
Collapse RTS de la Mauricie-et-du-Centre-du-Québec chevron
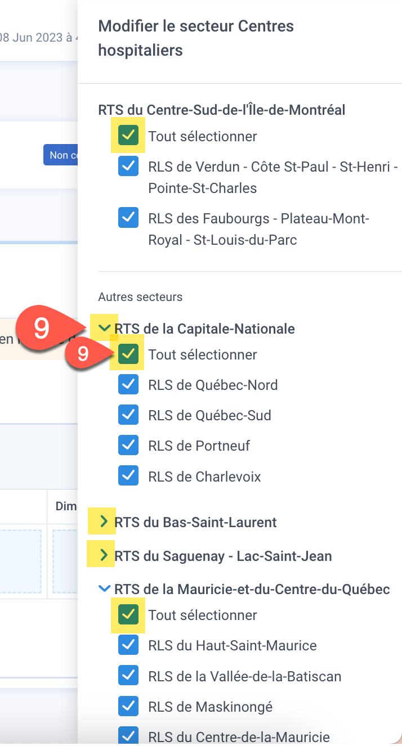click(104, 588)
